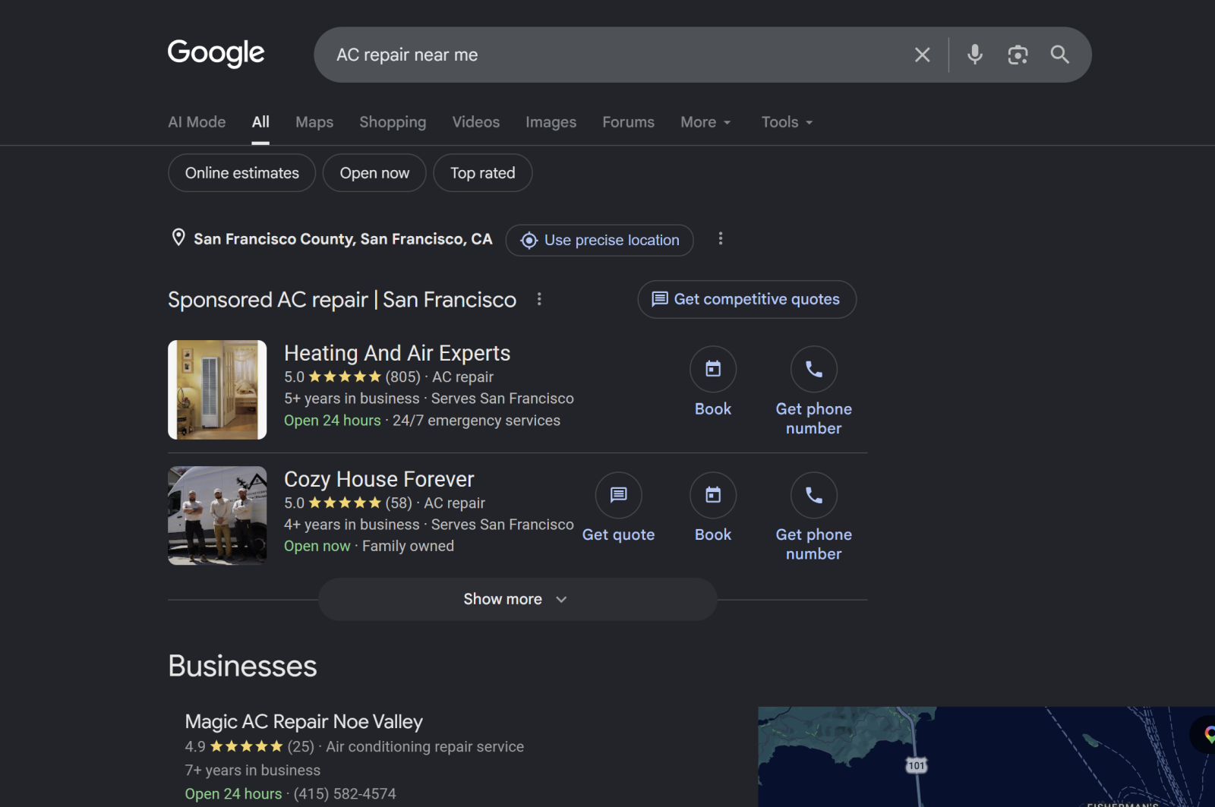The height and width of the screenshot is (807, 1215).
Task: Open Cozy House Forever van thumbnail
Action: coord(217,515)
